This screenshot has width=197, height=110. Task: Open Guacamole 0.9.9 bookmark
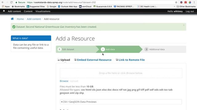[103, 6]
